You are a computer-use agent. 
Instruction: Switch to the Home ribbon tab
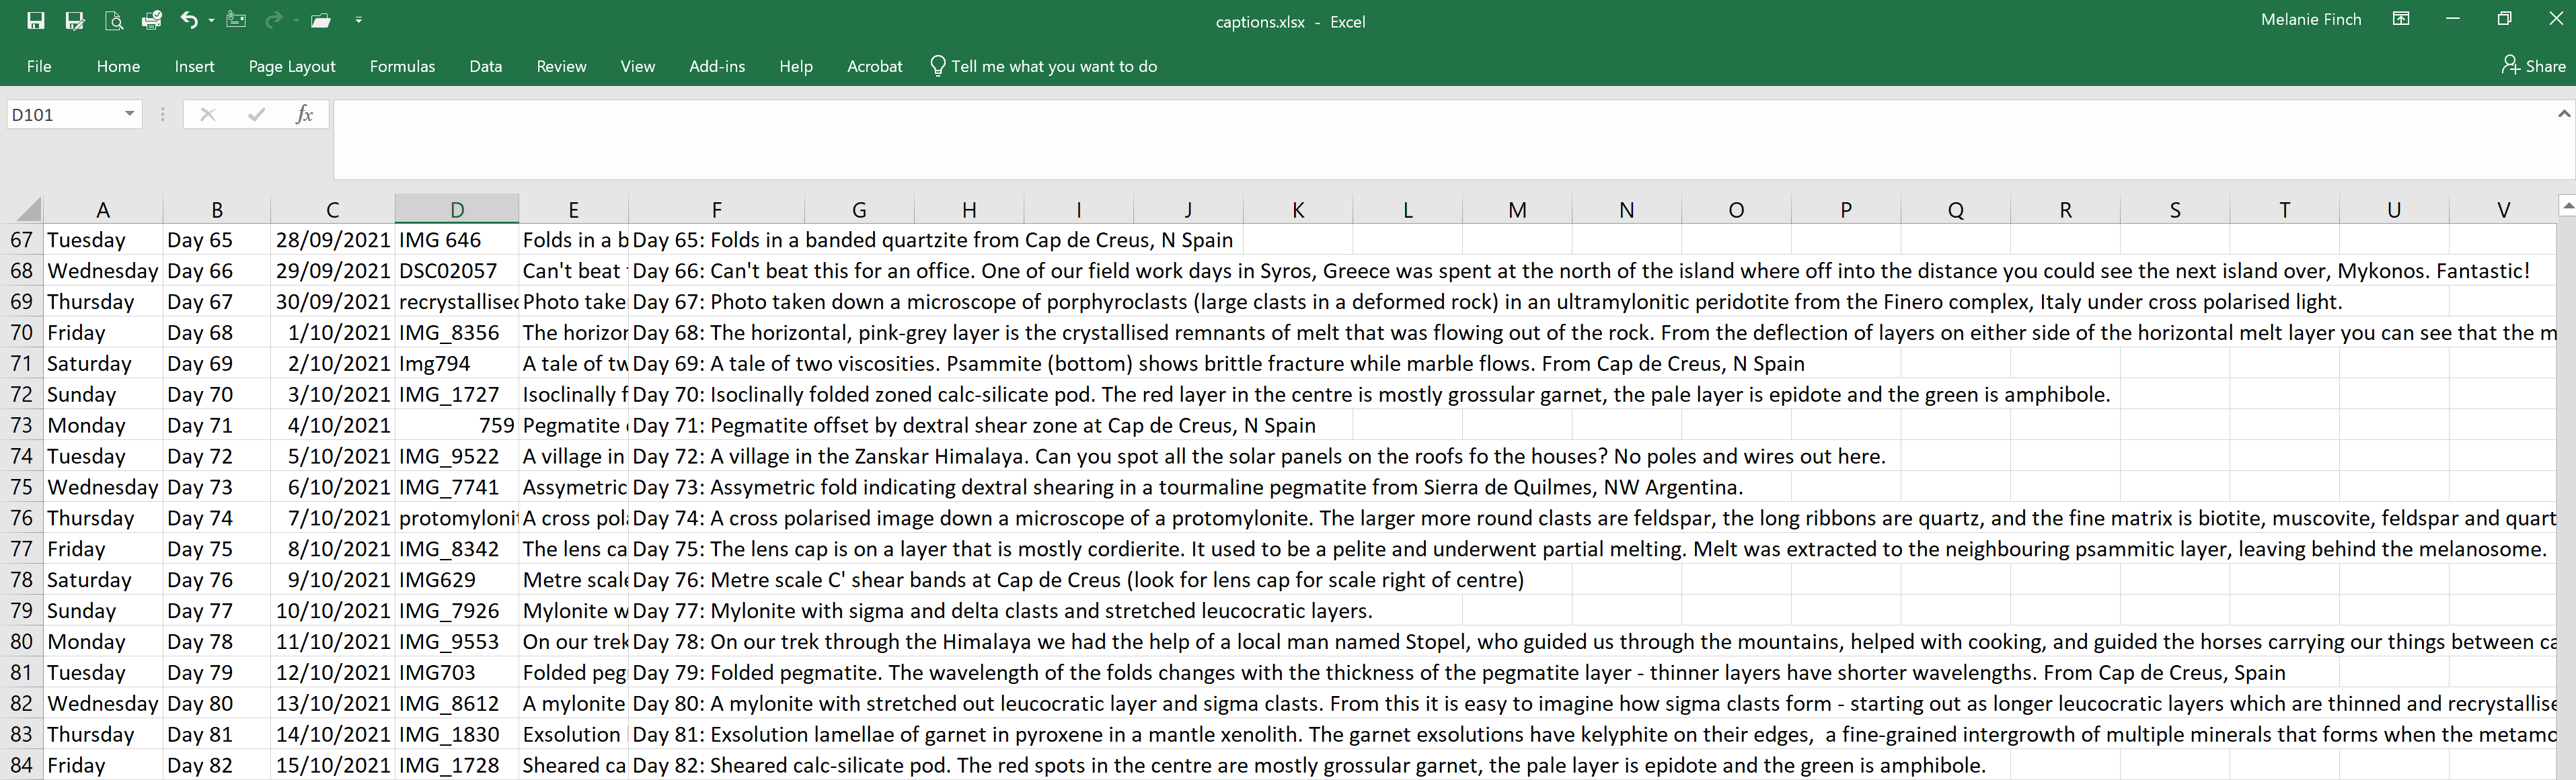coord(118,66)
